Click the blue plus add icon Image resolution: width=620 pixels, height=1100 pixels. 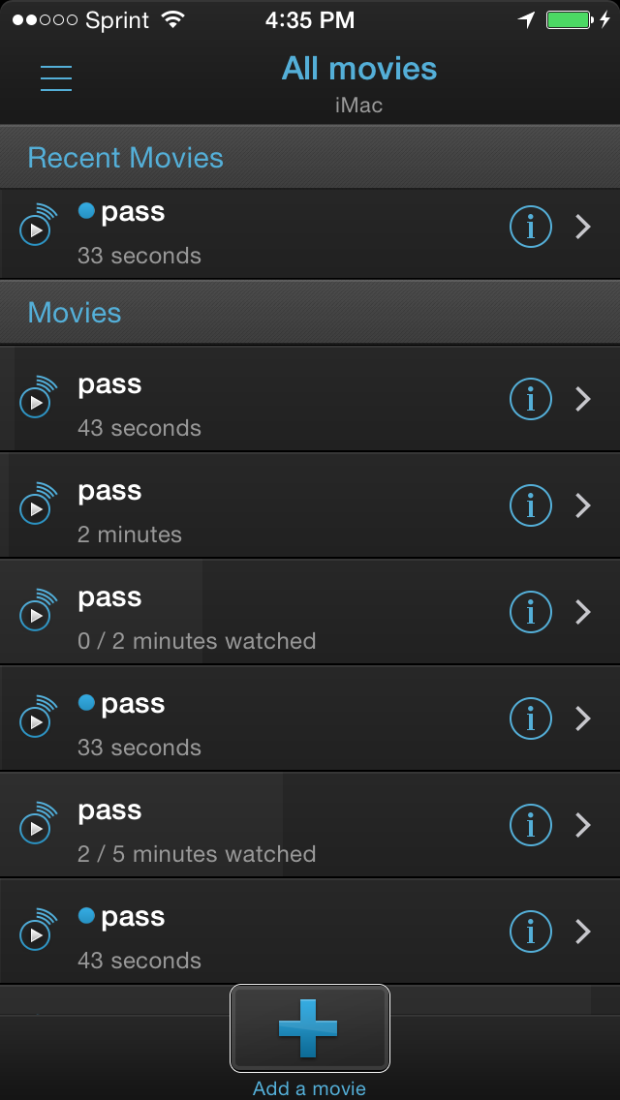[x=309, y=1027]
